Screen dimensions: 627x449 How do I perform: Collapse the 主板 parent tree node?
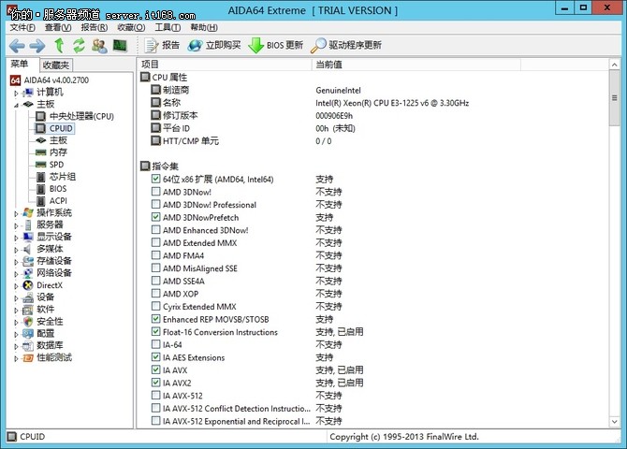click(x=17, y=105)
